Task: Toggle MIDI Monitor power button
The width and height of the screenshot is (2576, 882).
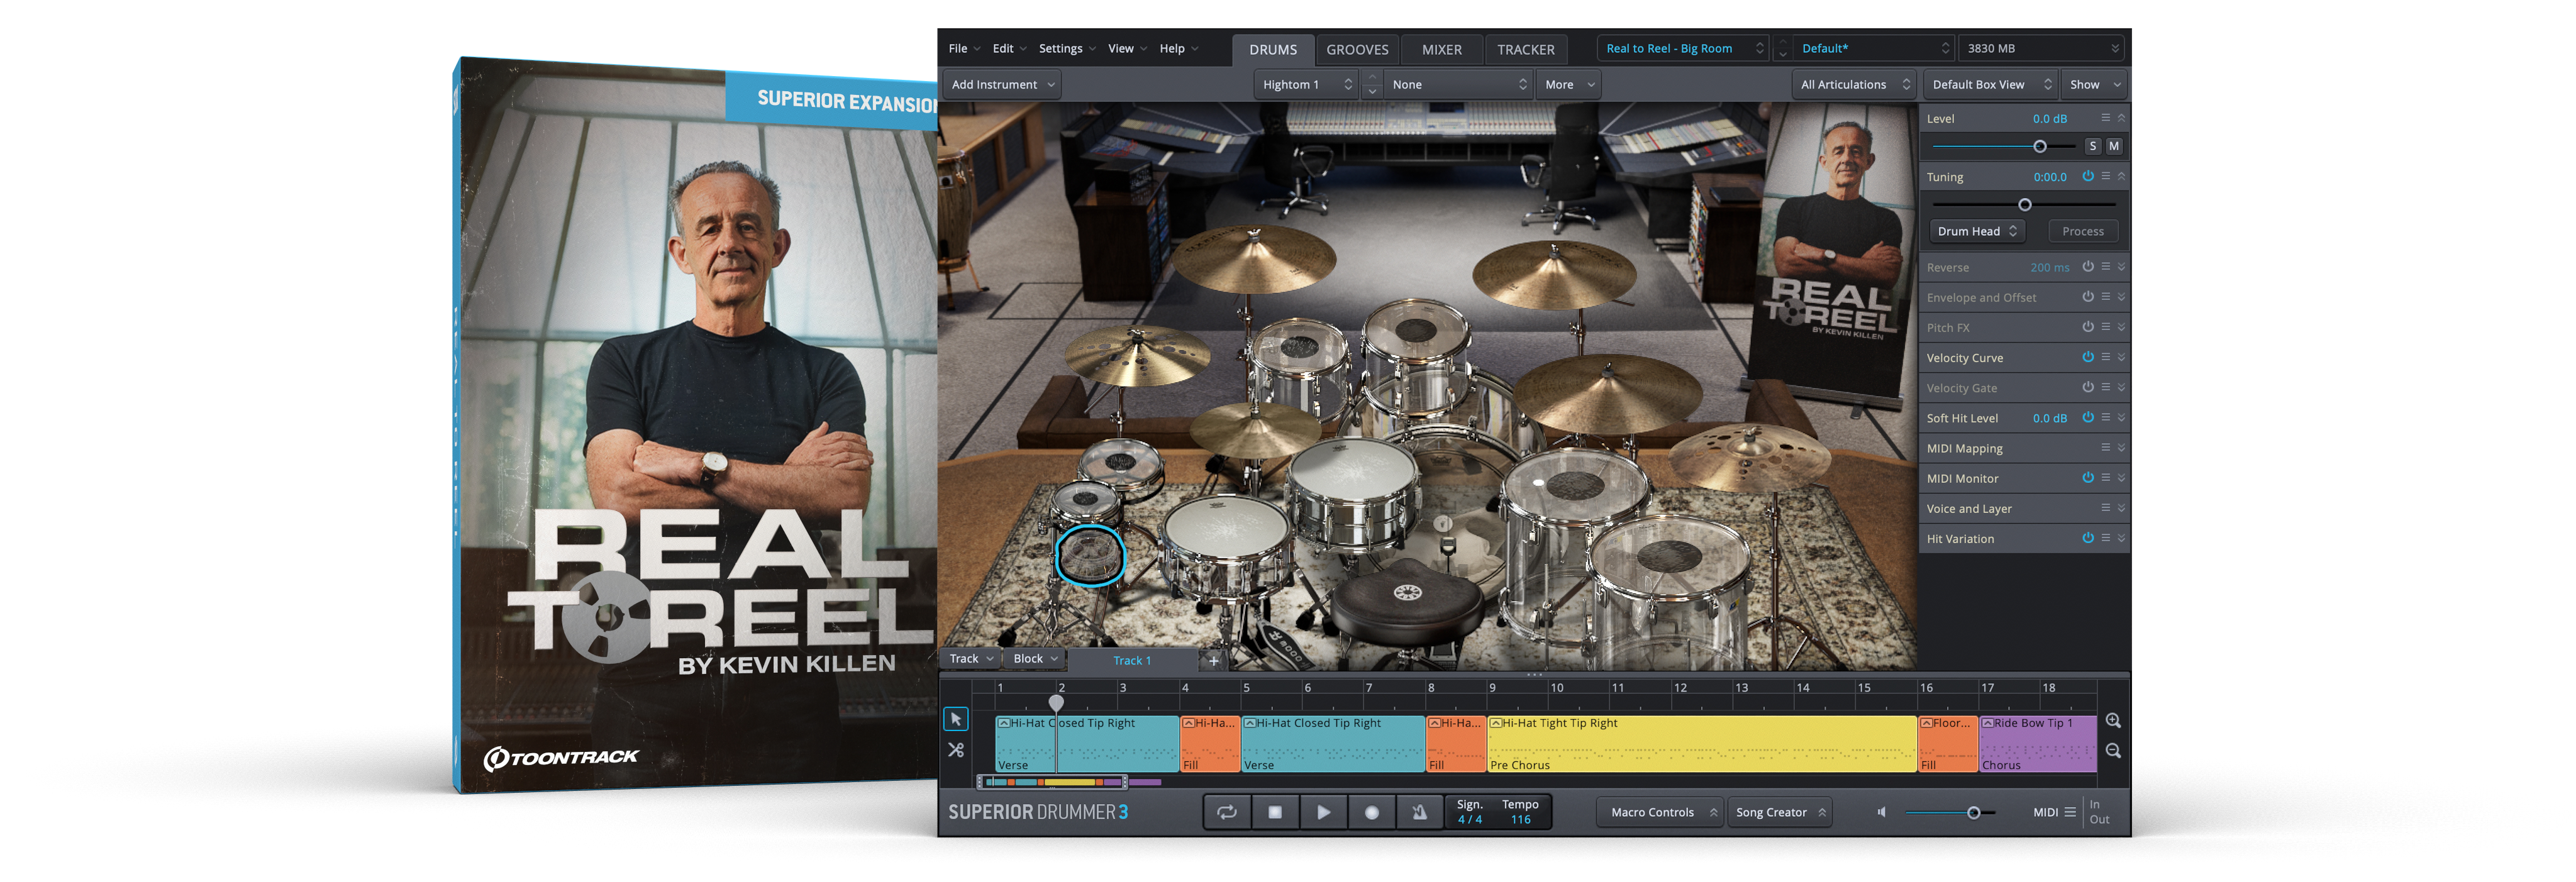Action: click(2088, 478)
